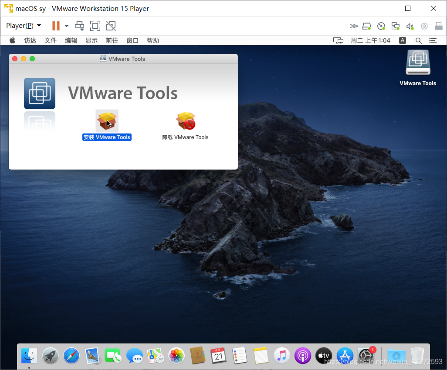This screenshot has width=447, height=370.
Task: Open Spotlight search magnifier in menu bar
Action: click(x=419, y=40)
